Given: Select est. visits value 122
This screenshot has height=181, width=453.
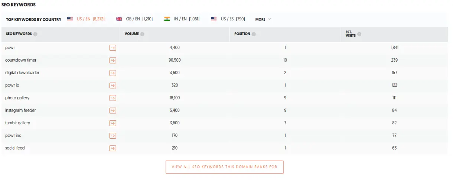Looking at the screenshot, I should (x=394, y=85).
